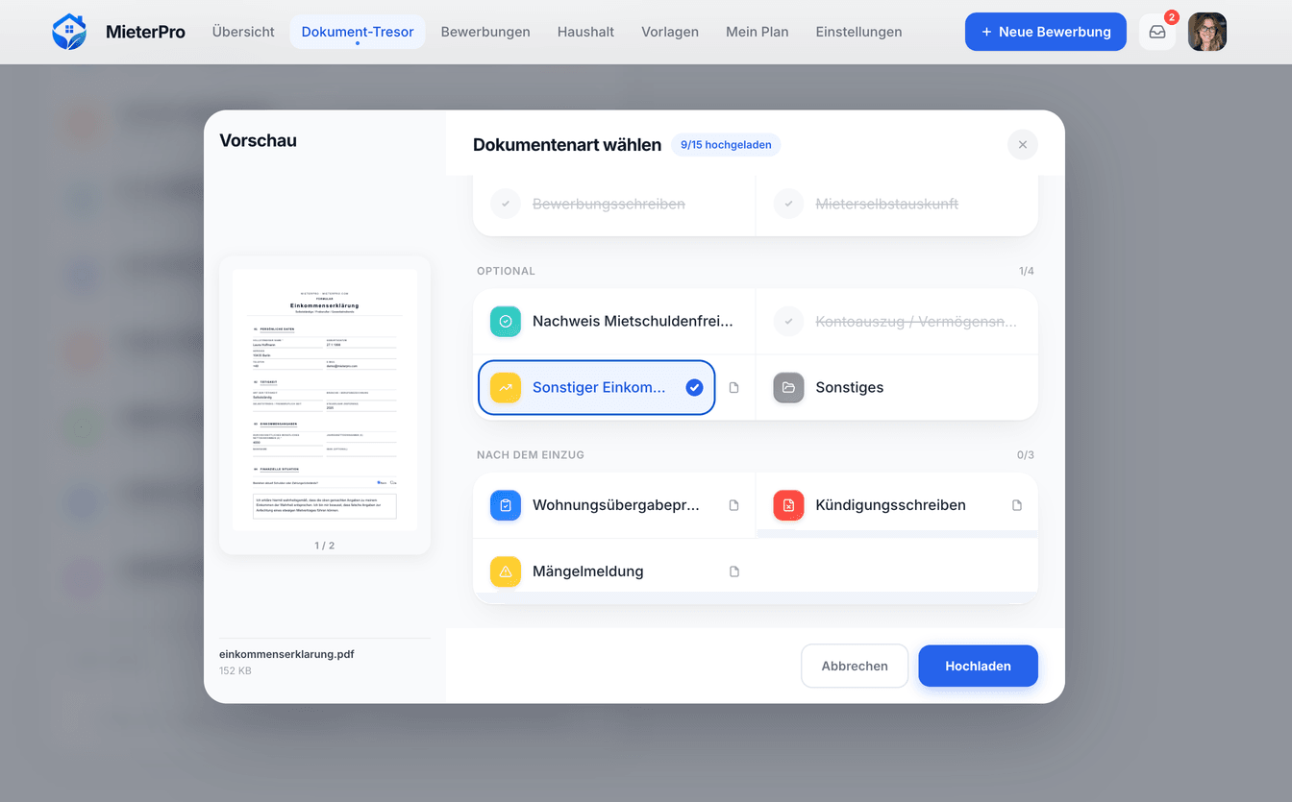The height and width of the screenshot is (802, 1292).
Task: Click the Hochladen button
Action: pos(978,666)
